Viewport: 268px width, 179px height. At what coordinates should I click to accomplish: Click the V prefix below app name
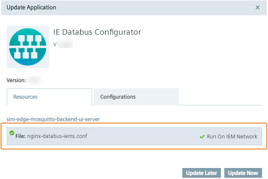(x=55, y=44)
